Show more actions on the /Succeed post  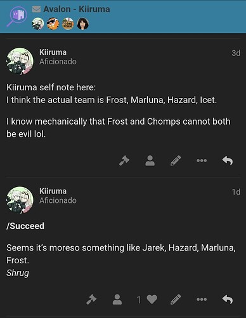pos(202,300)
